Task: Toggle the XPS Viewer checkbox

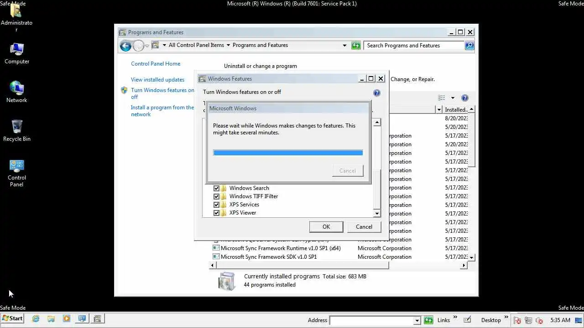Action: pyautogui.click(x=216, y=213)
